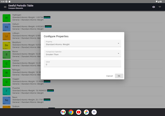165x116 pixels.
Task: Click the g/mol unit badge for Fluorine
Action: (51, 91)
